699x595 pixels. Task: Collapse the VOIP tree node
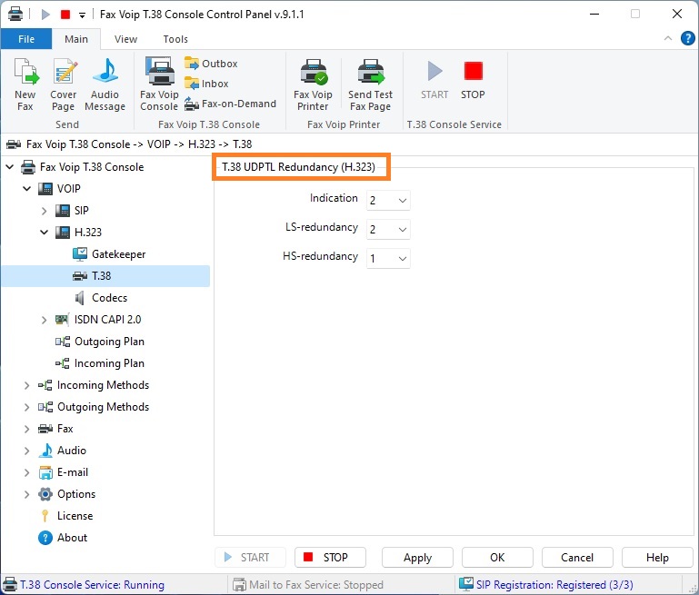tap(27, 188)
